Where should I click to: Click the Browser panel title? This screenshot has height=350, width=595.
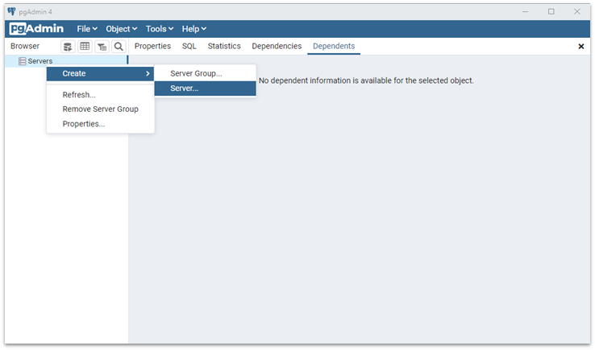25,46
